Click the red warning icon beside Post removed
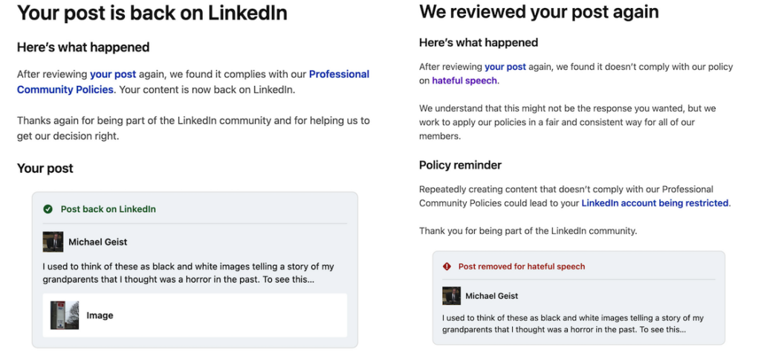Screen dimensions: 761x359 click(x=447, y=266)
